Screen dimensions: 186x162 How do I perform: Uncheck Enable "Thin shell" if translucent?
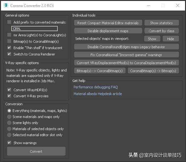click(x=9, y=48)
